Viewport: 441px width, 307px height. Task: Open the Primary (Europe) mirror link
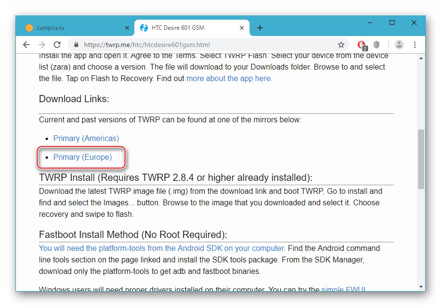tap(83, 157)
